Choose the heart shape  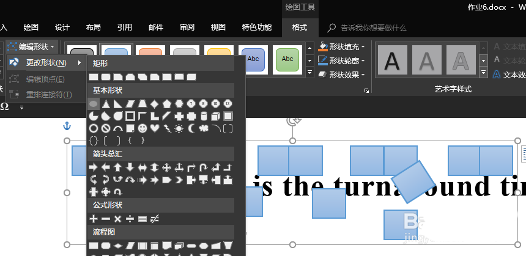pyautogui.click(x=154, y=128)
